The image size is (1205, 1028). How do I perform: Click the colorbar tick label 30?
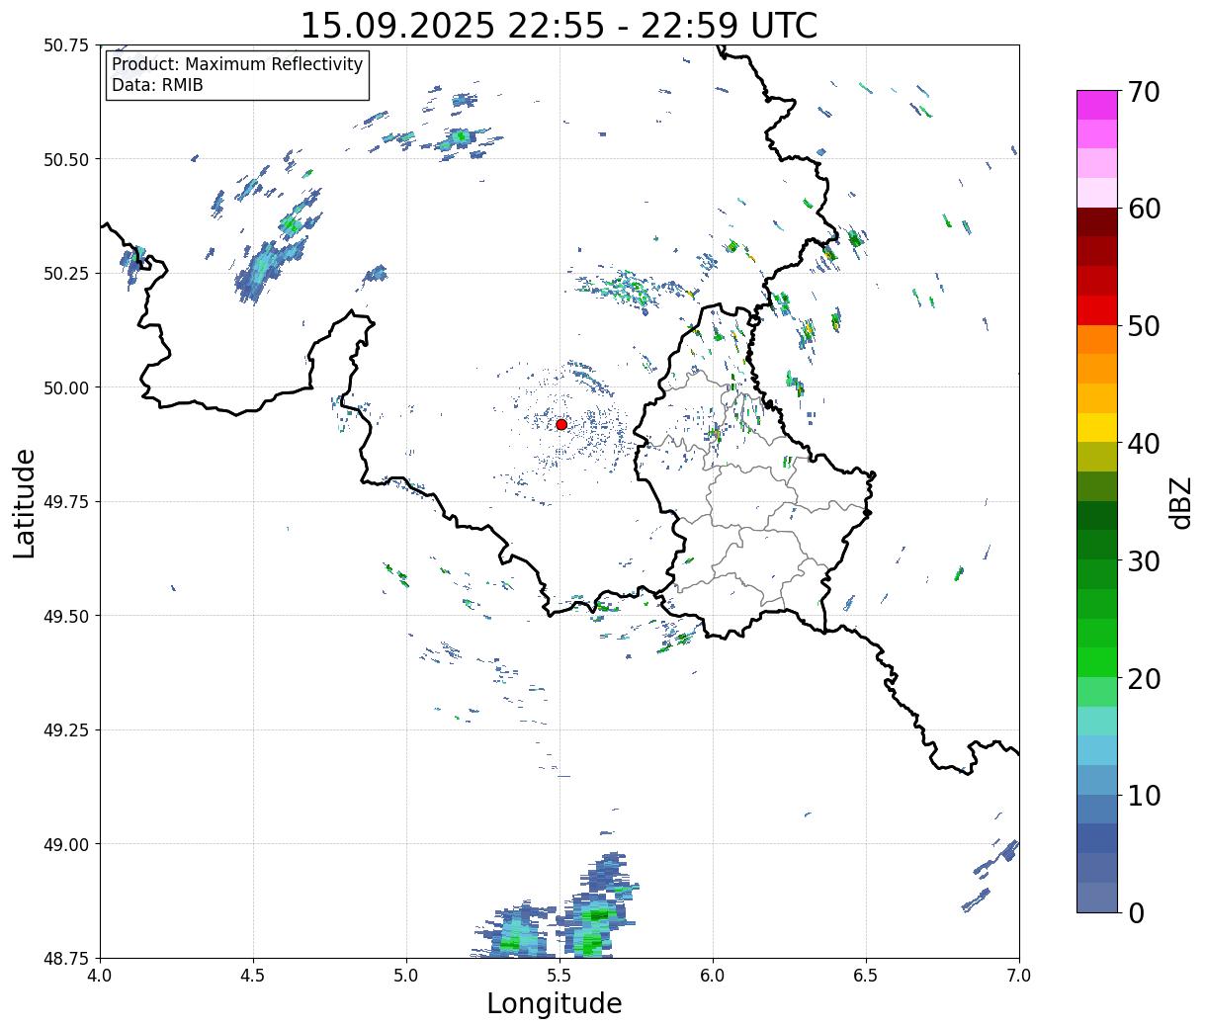(1144, 561)
